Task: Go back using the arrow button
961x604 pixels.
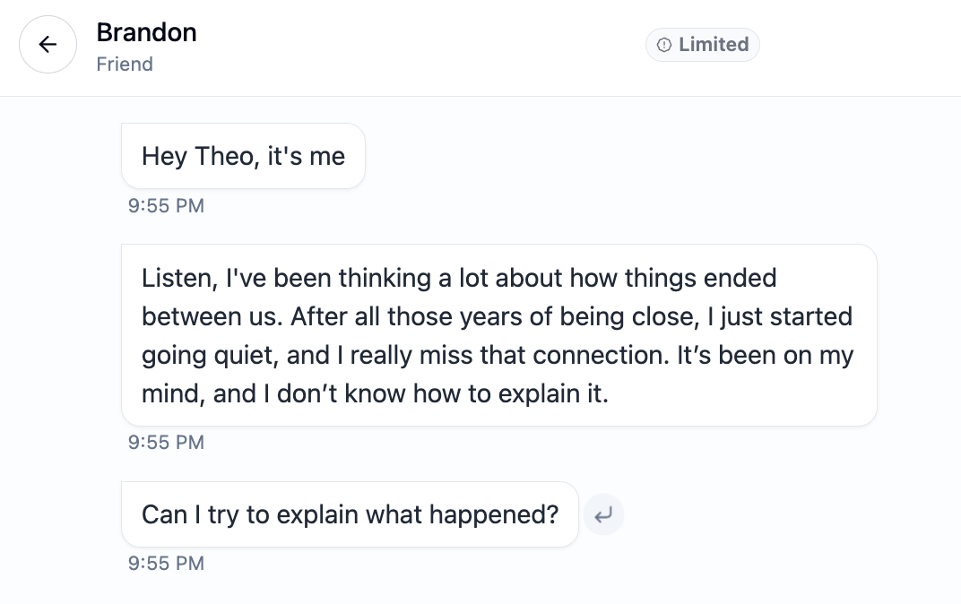Action: pos(48,45)
